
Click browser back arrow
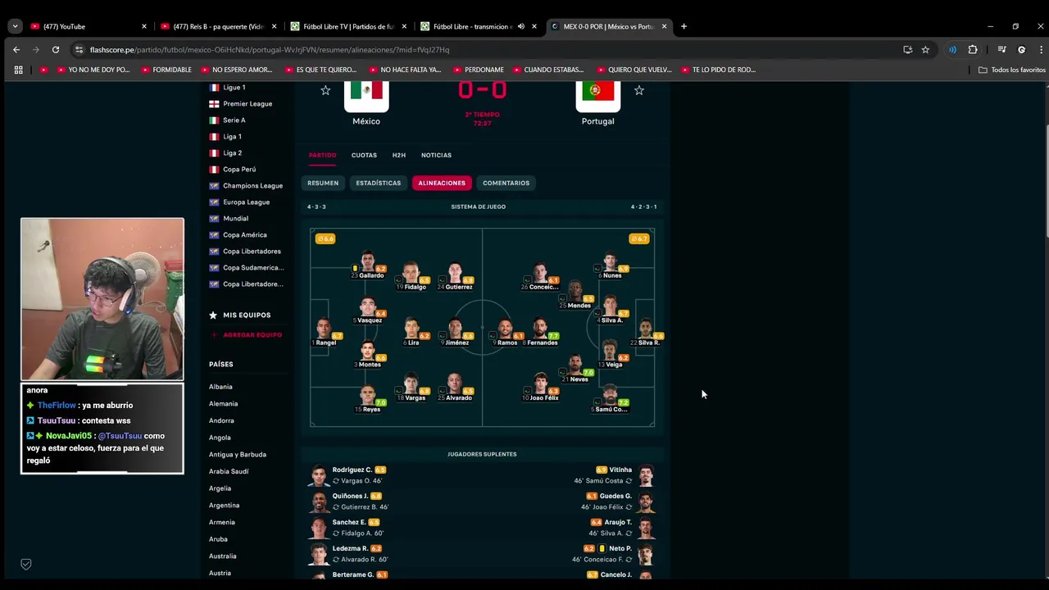tap(16, 49)
